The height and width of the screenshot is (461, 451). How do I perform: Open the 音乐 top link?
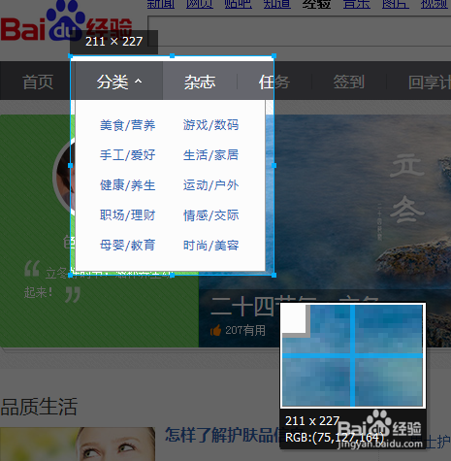[357, 4]
